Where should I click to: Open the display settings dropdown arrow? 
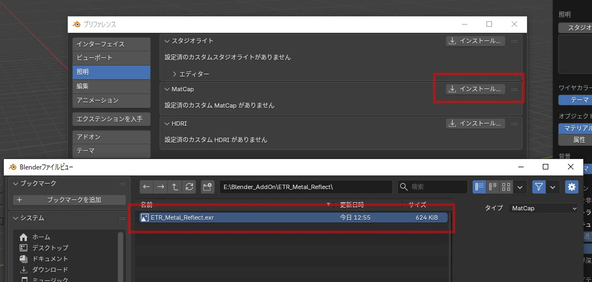pyautogui.click(x=520, y=187)
